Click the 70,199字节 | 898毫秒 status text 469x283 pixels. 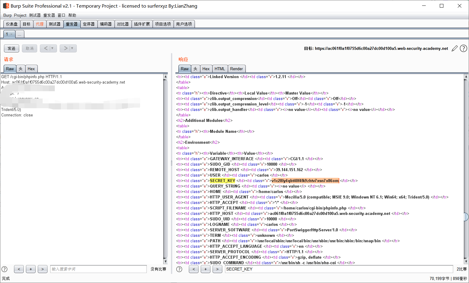coord(448,278)
